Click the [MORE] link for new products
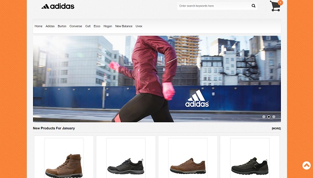The height and width of the screenshot is (178, 313). click(276, 129)
